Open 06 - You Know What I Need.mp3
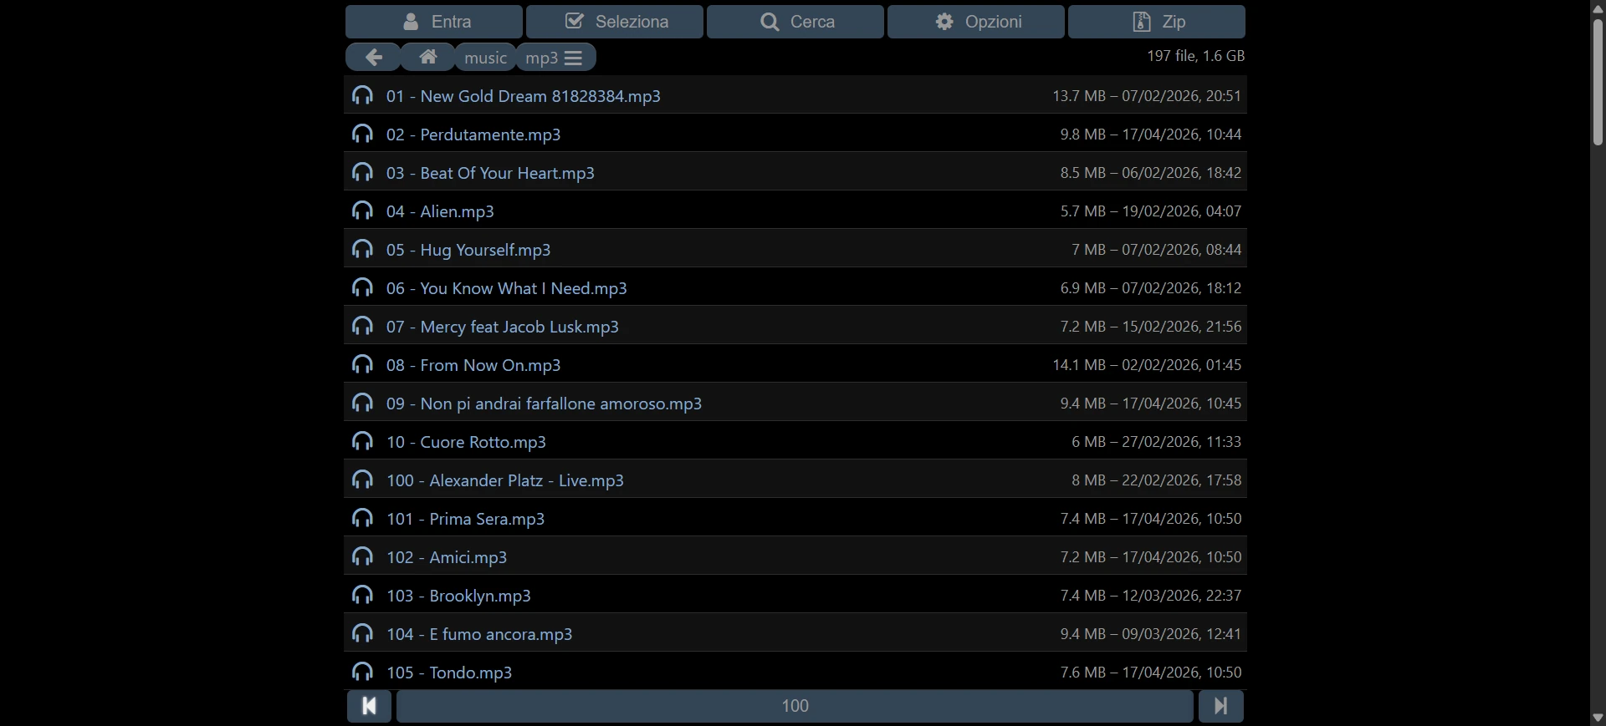1606x726 pixels. point(506,288)
